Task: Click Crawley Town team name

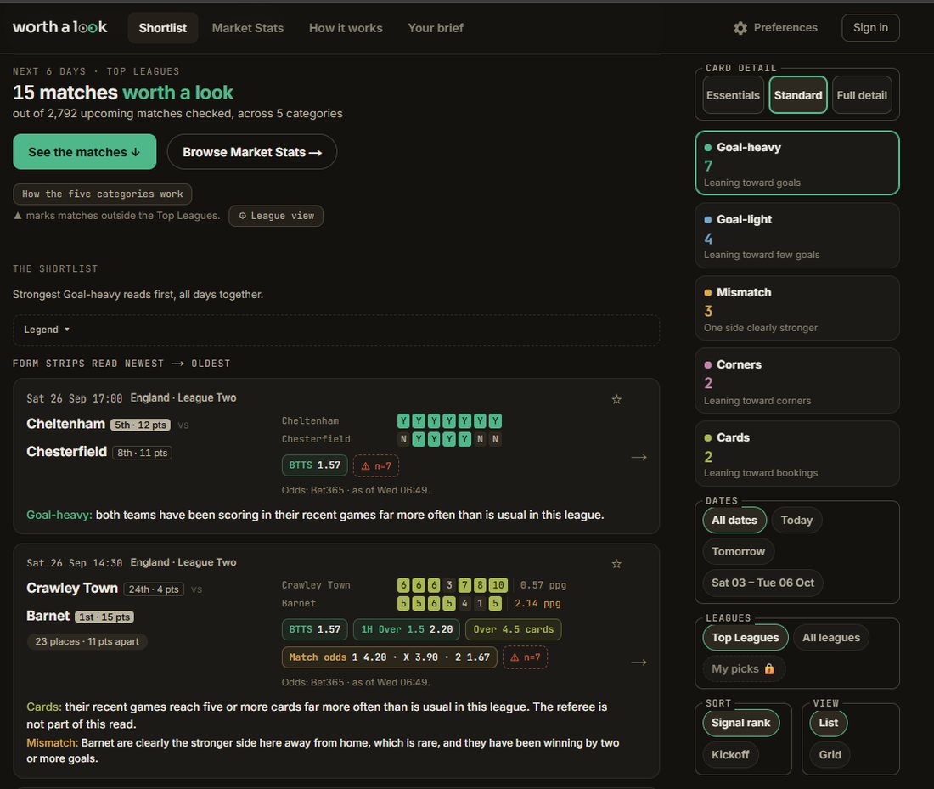Action: tap(72, 589)
